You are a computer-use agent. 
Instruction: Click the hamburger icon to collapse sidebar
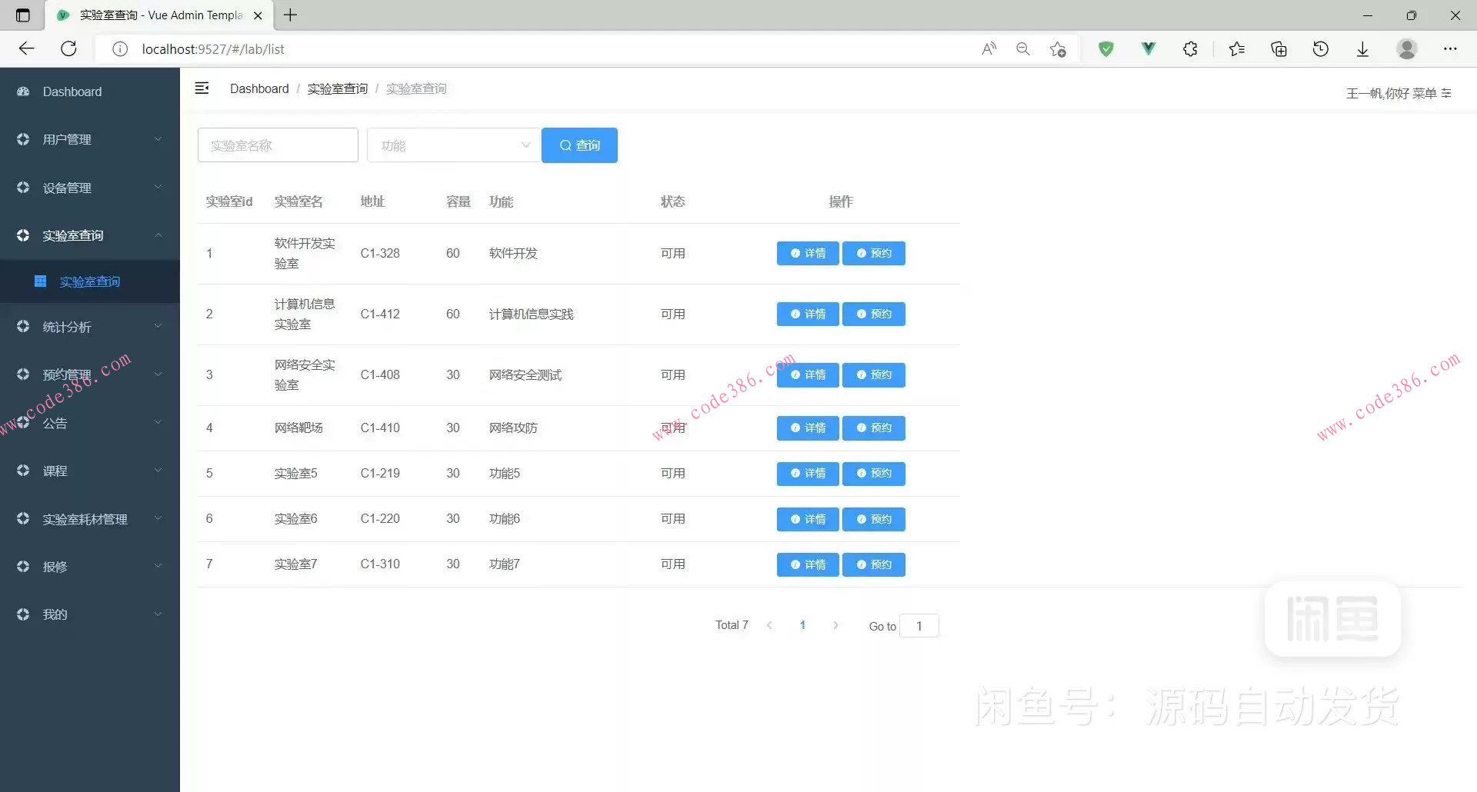(x=202, y=88)
